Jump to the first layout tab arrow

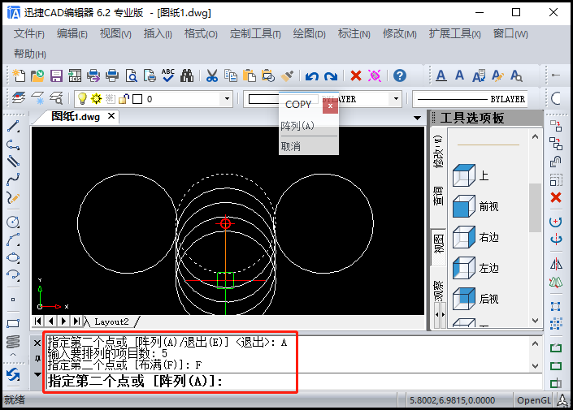(x=38, y=322)
